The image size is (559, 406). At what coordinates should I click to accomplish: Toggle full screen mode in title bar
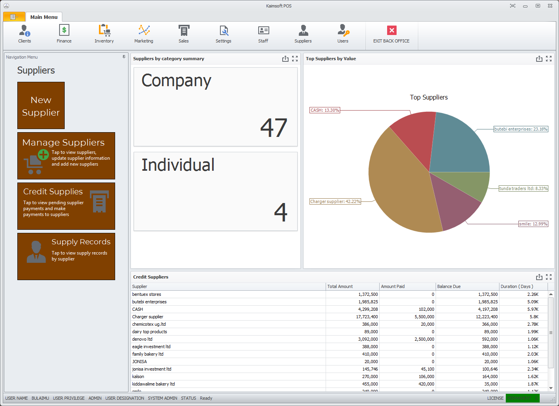(x=512, y=6)
